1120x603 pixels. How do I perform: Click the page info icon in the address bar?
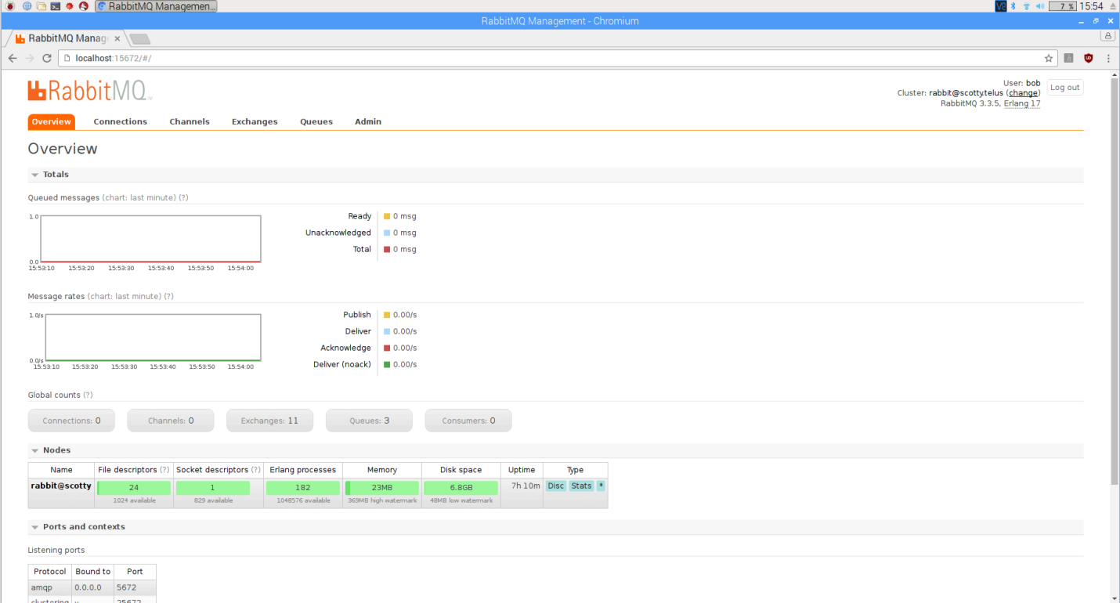click(67, 58)
